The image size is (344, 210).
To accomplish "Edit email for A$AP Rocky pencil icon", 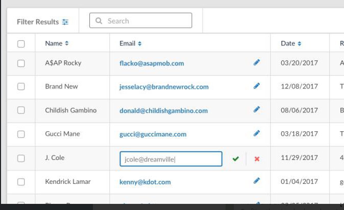I will coord(256,63).
